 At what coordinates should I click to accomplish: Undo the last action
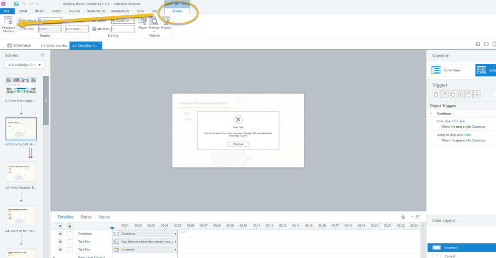pyautogui.click(x=24, y=4)
